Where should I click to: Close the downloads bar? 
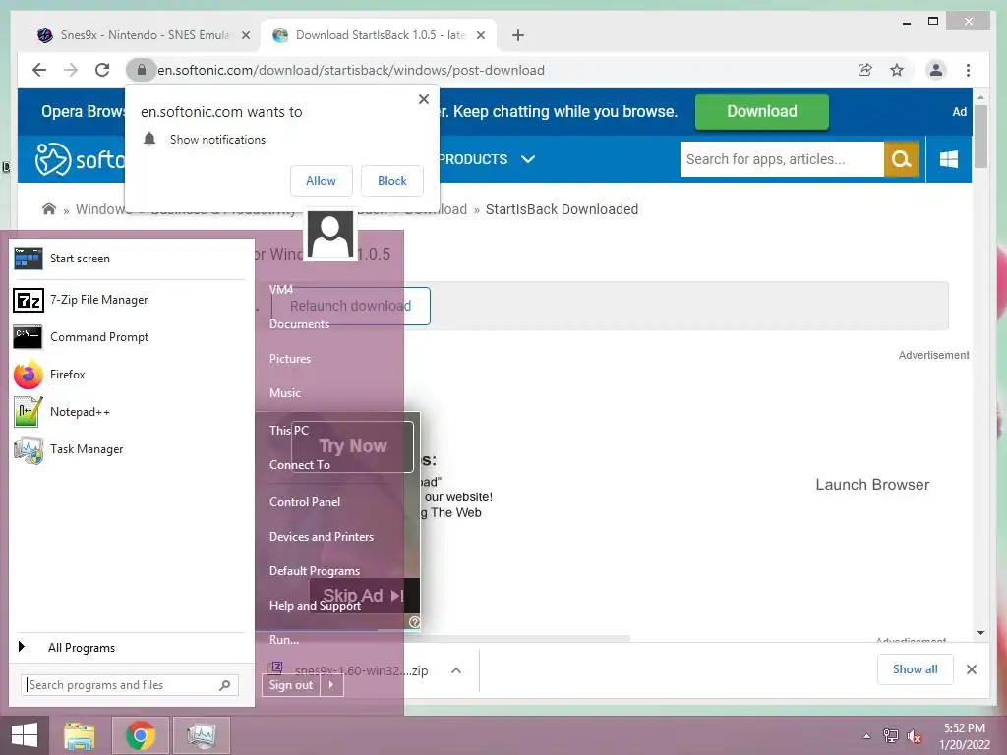click(972, 669)
